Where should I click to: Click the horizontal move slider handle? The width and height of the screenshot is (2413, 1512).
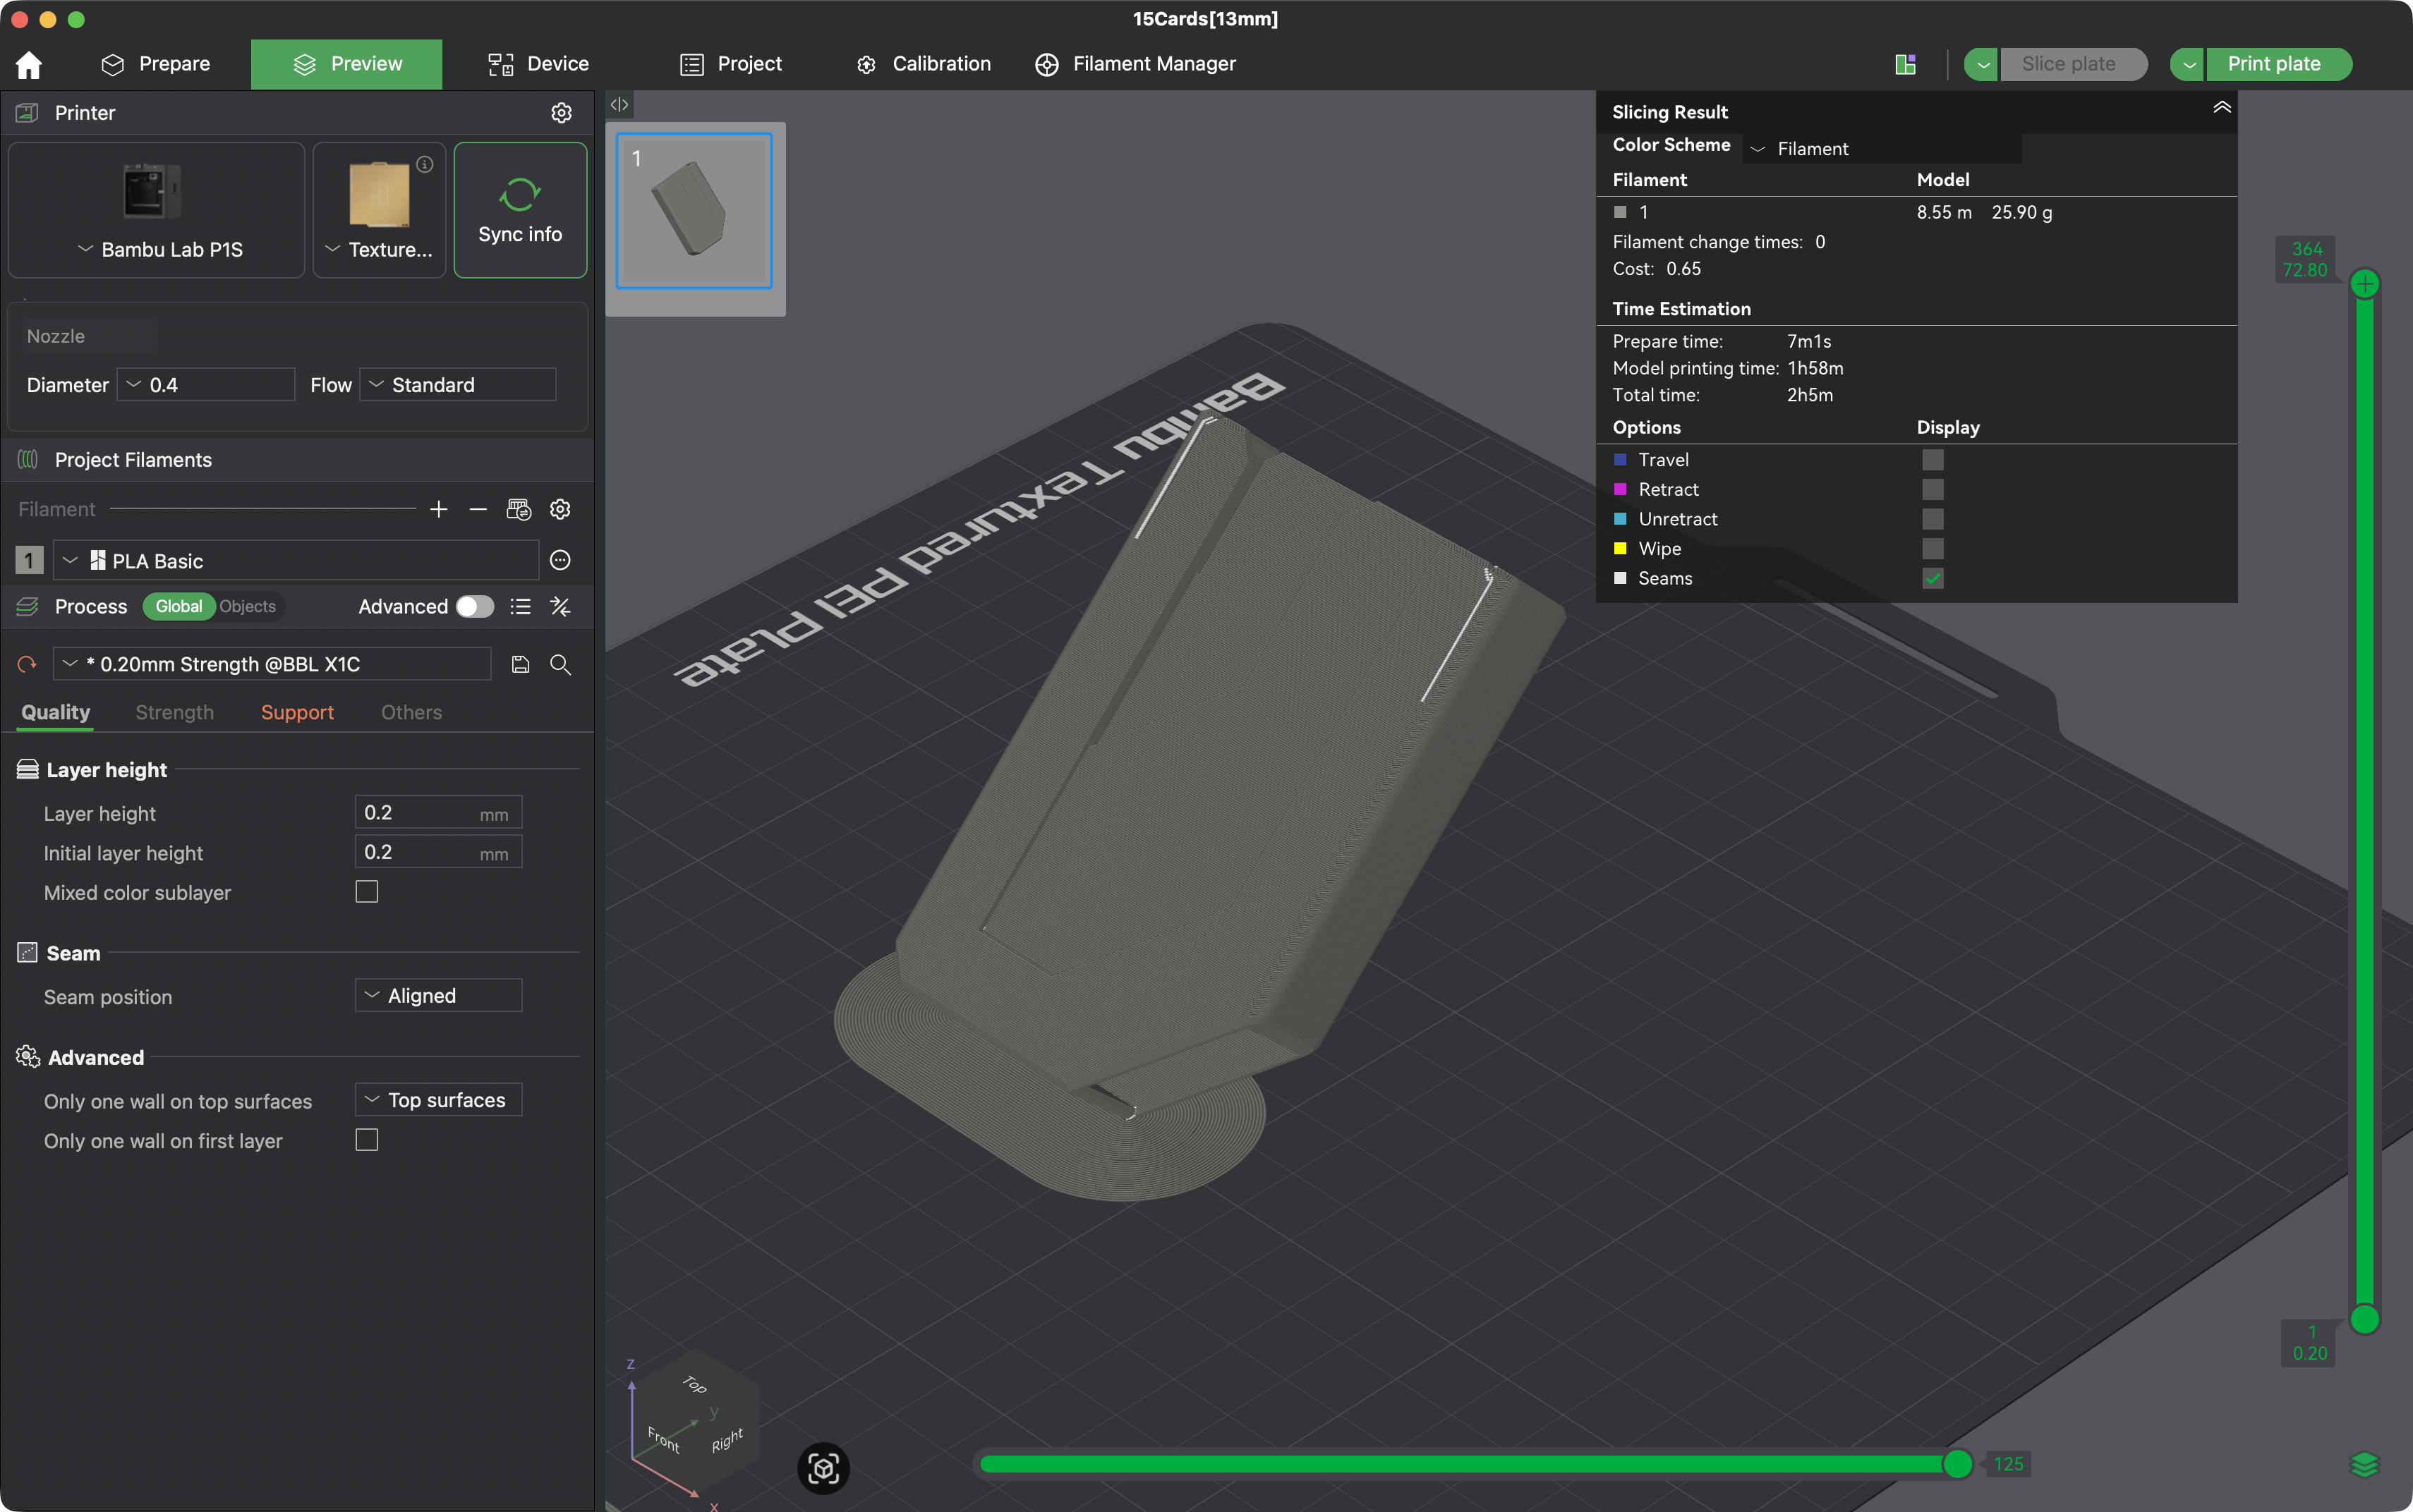[x=1957, y=1464]
